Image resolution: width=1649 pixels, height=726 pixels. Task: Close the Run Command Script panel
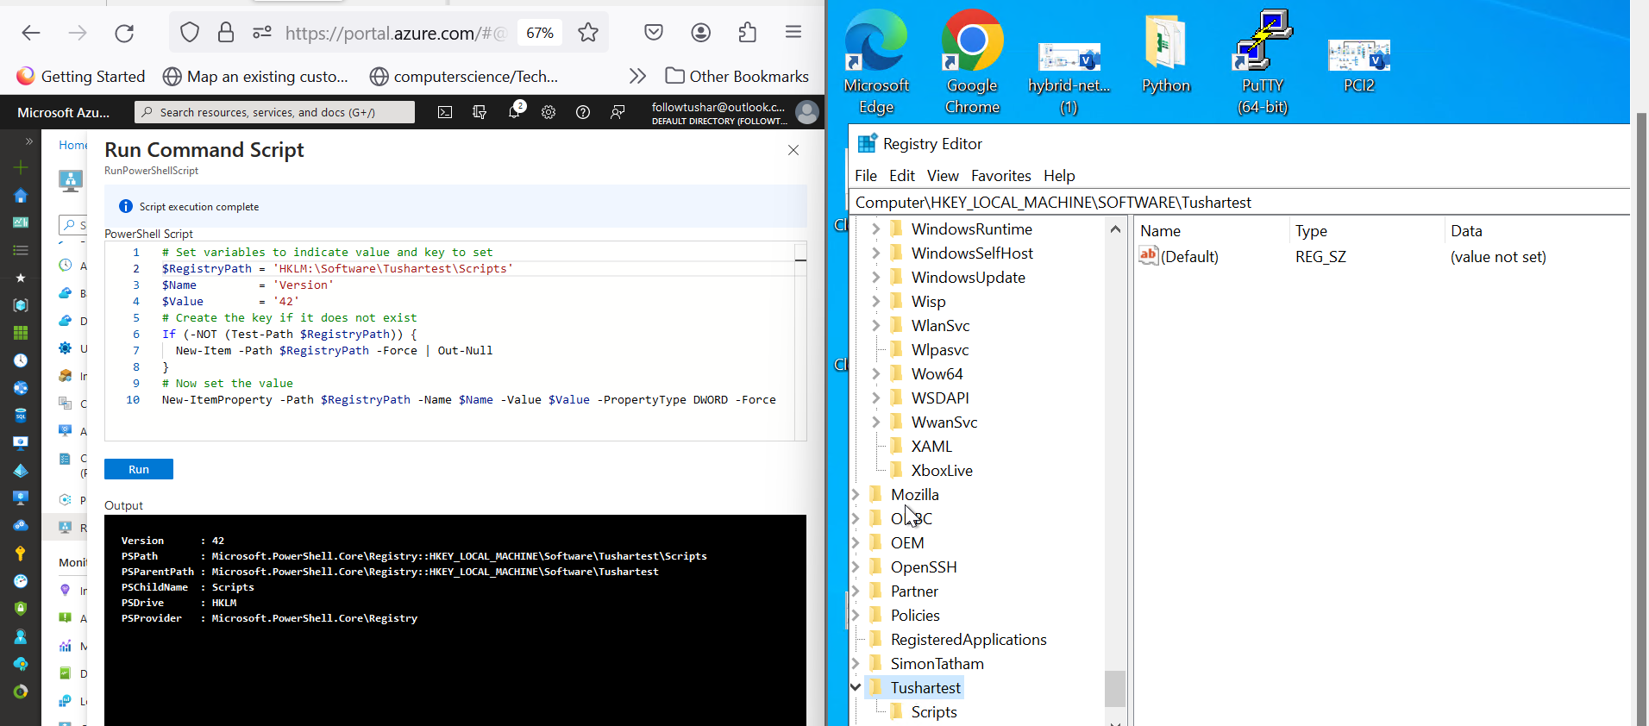[793, 150]
